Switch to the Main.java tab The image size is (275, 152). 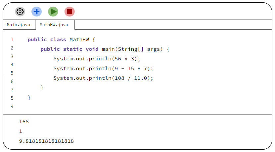pyautogui.click(x=19, y=25)
